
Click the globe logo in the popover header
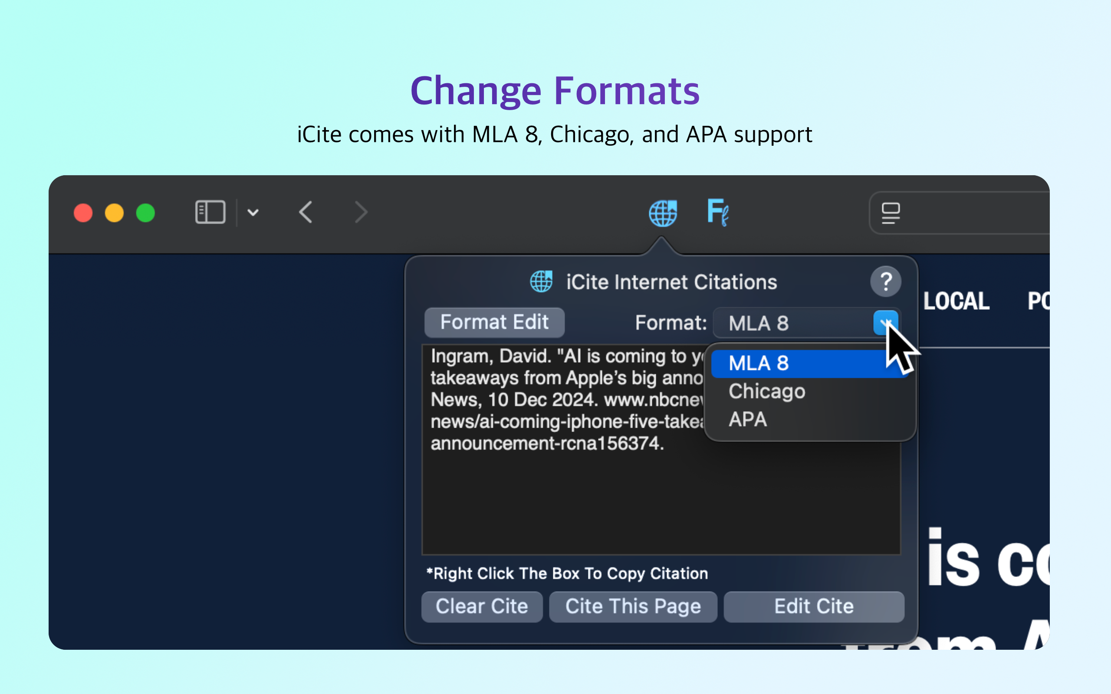point(542,282)
